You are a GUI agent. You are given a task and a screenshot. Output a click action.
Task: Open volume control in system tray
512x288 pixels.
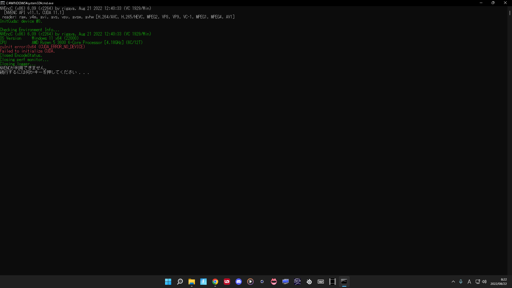(x=484, y=282)
